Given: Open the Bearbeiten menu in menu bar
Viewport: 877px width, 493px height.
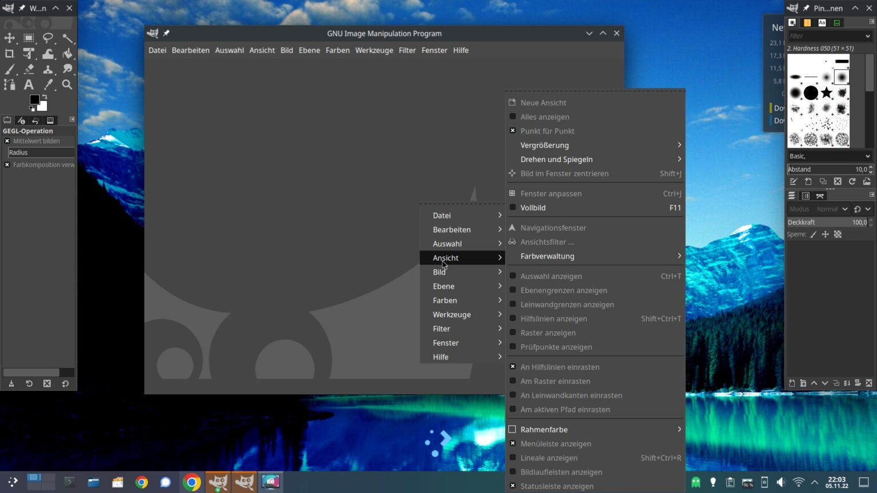Looking at the screenshot, I should point(190,50).
